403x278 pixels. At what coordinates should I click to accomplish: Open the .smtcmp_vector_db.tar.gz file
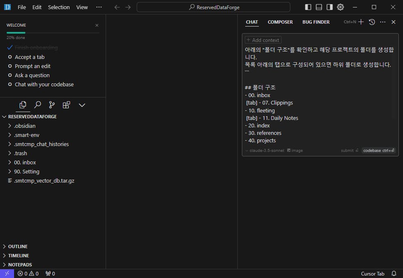53,181
